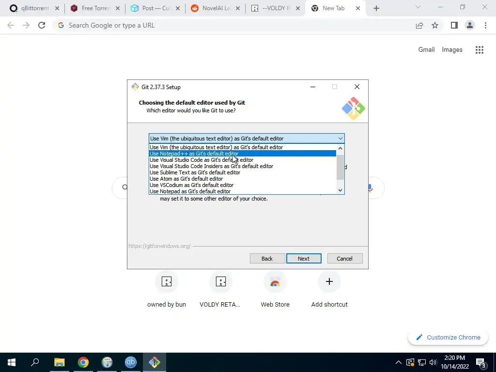The image size is (496, 372).
Task: Close the Git Setup dialog
Action: (357, 87)
